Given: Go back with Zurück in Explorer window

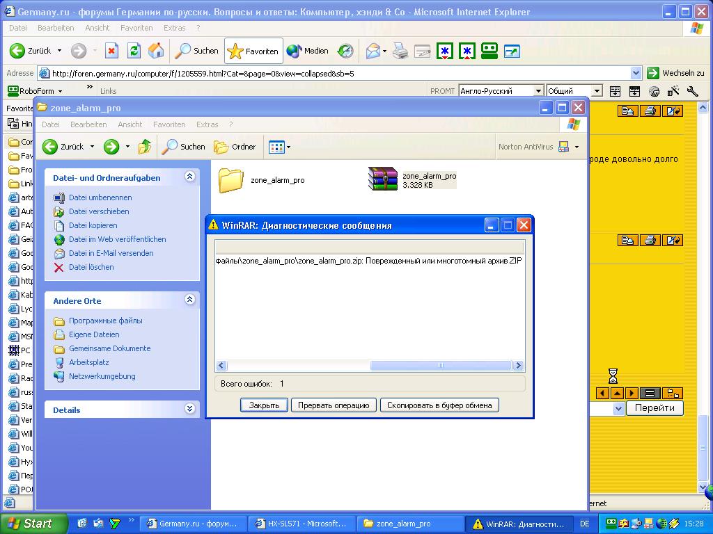Looking at the screenshot, I should [63, 147].
